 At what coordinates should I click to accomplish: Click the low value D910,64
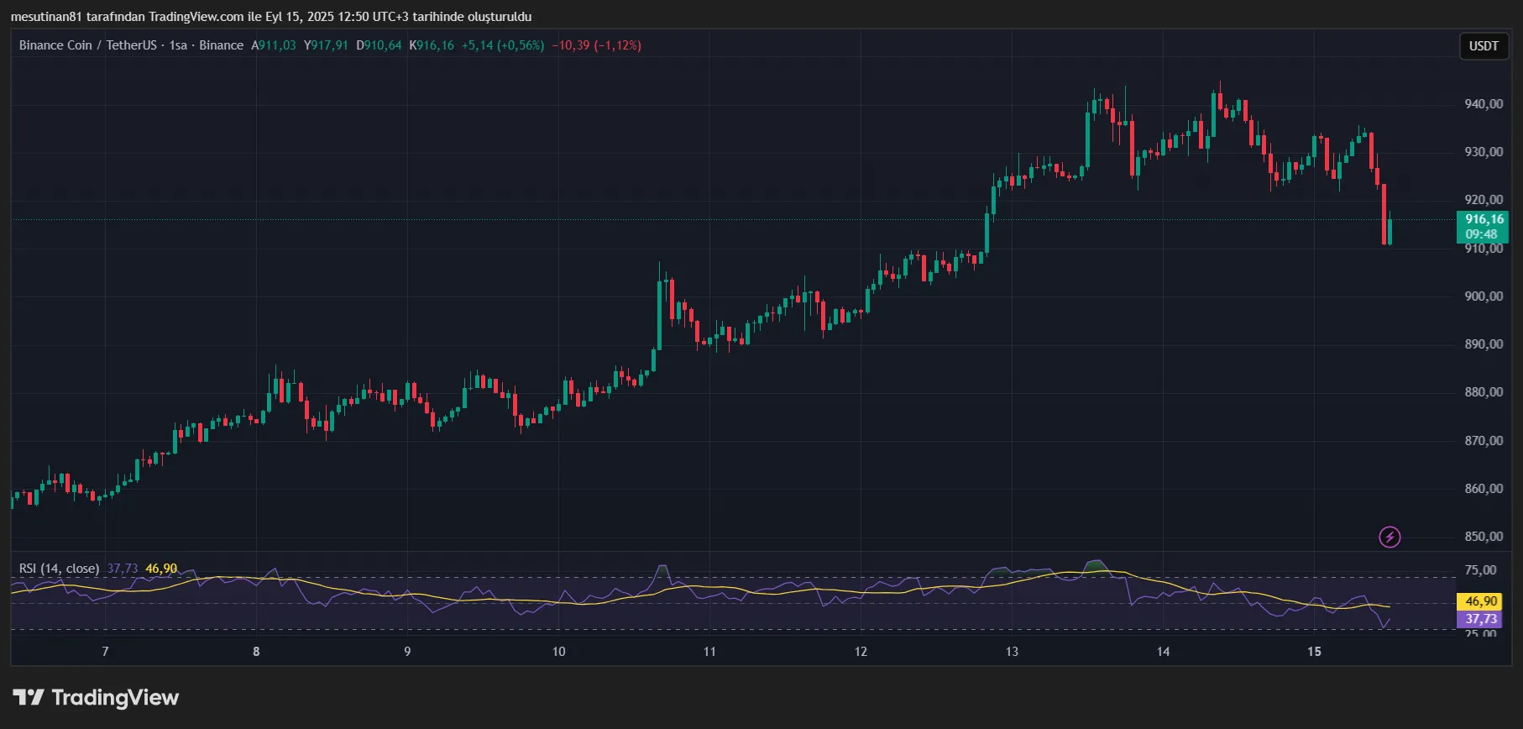pos(379,45)
